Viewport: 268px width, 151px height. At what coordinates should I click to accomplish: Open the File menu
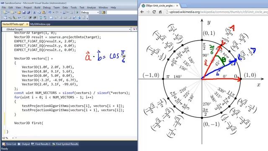[x=4, y=8]
